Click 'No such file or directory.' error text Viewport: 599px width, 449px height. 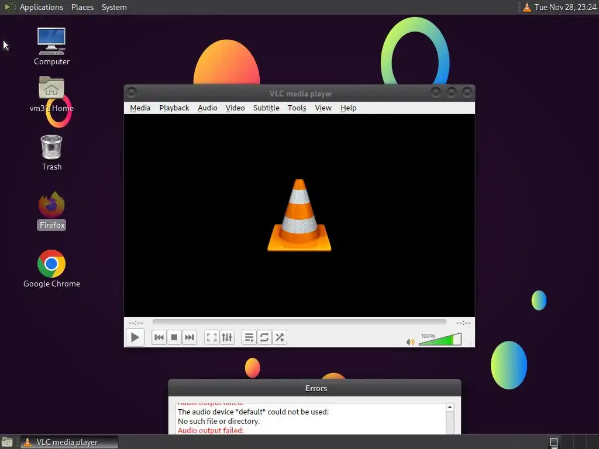pyautogui.click(x=219, y=421)
